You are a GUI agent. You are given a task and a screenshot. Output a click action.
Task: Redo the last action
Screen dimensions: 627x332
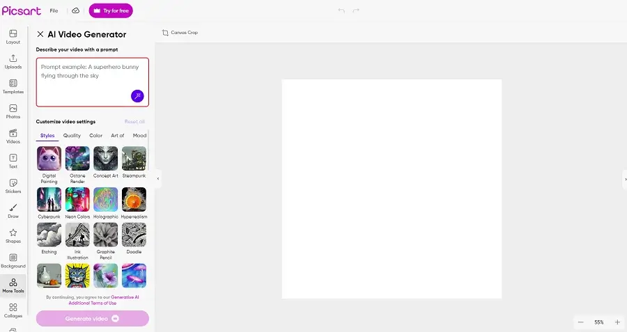click(356, 10)
